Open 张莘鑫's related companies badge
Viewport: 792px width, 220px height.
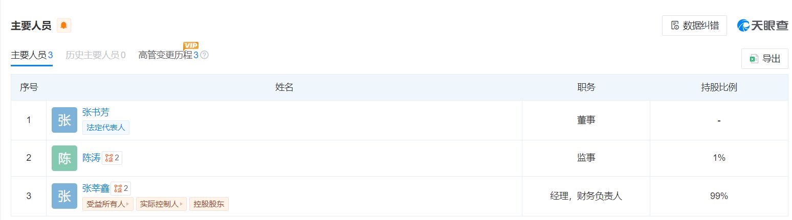121,189
